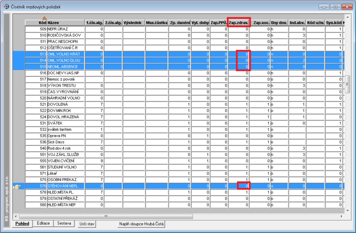The width and height of the screenshot is (356, 233).
Task: Click the application gear icon in title bar
Action: (6, 7)
